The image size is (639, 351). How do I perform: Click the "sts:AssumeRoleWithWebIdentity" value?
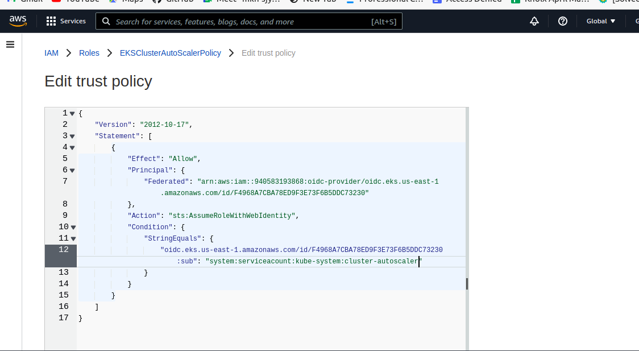[x=232, y=216]
